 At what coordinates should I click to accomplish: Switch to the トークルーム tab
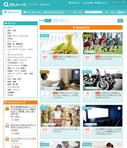point(32,12)
